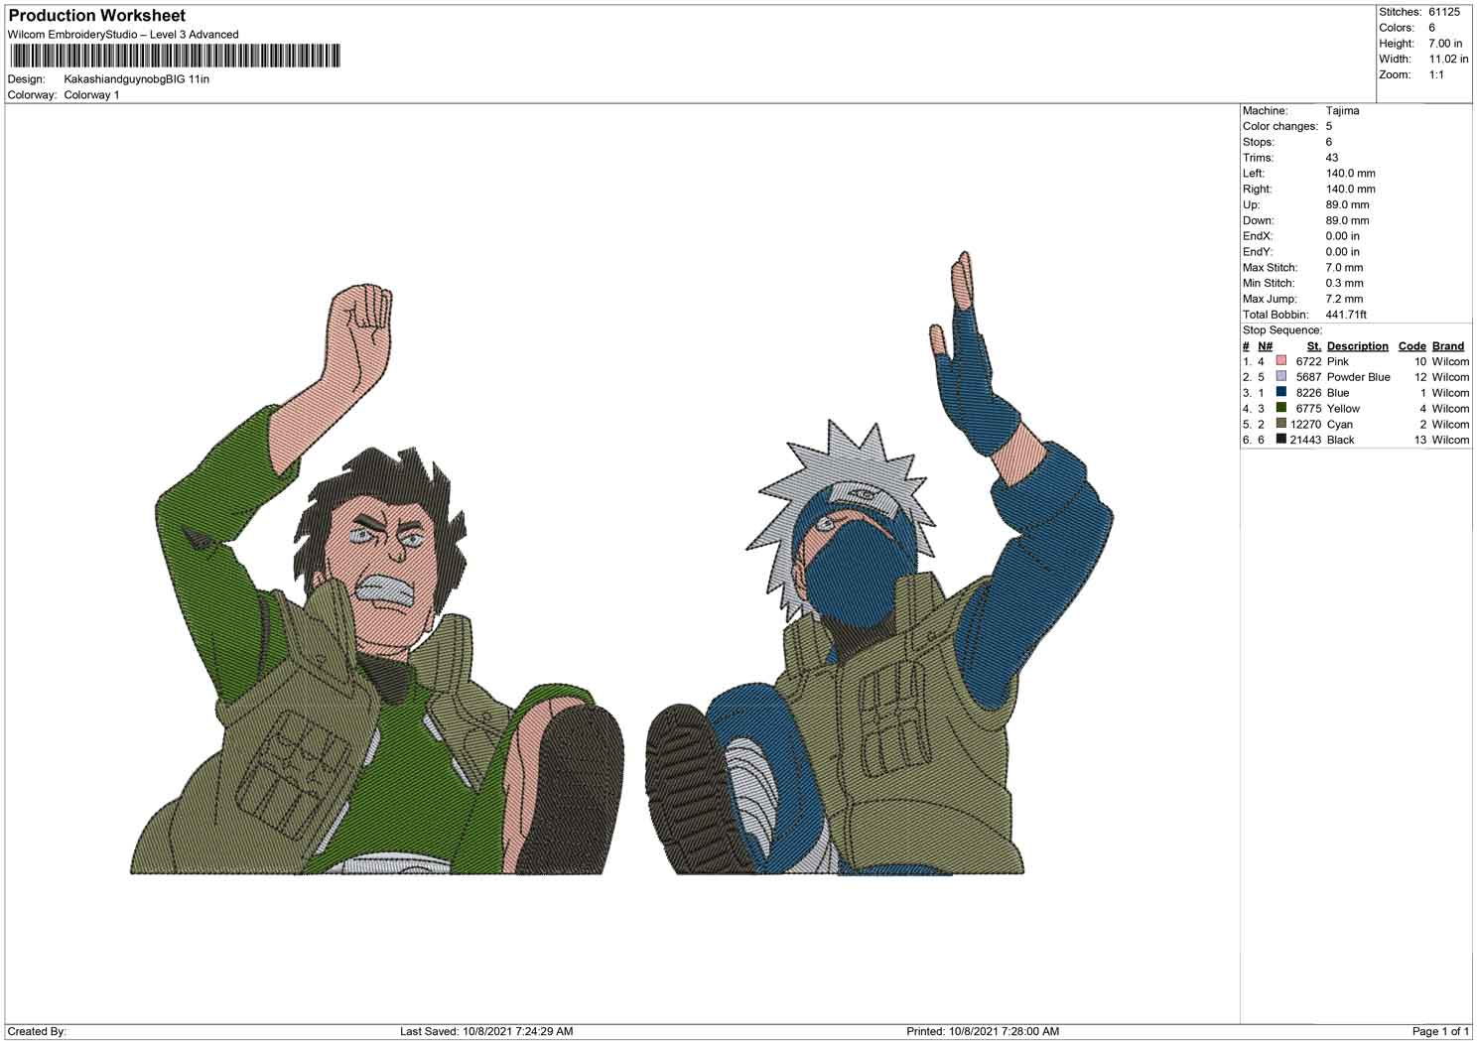Click the height value "7.00 in"
Viewport: 1477px width, 1041px height.
[1445, 44]
